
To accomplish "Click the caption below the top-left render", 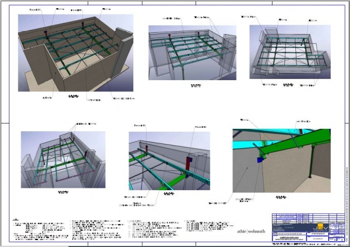I will coord(73,97).
